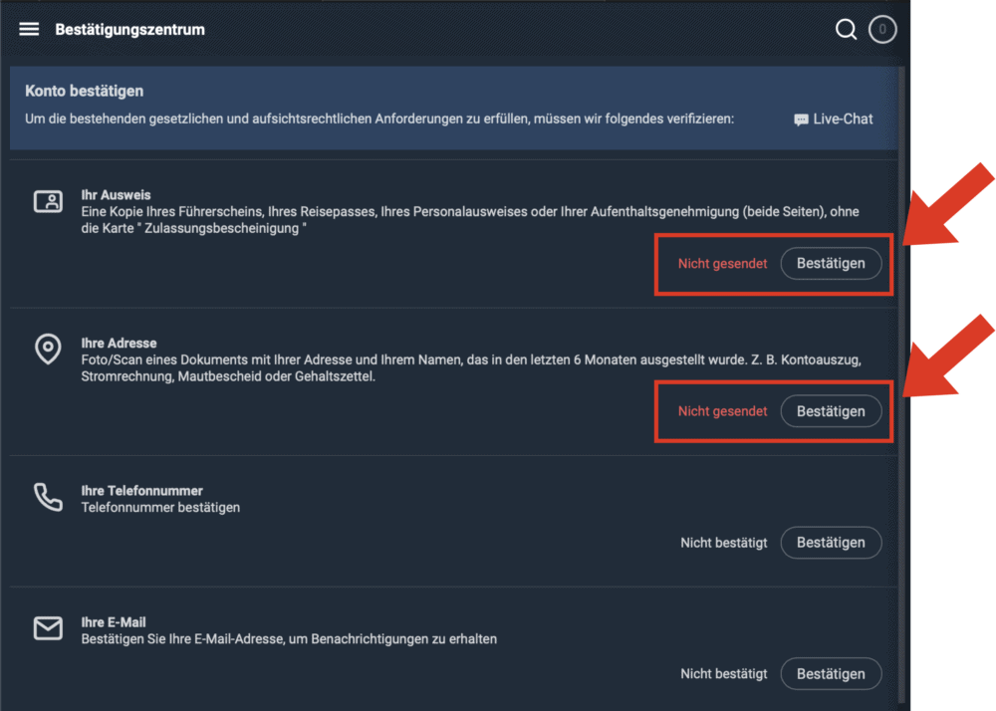This screenshot has width=996, height=711.
Task: Click the envelope icon beside Ihre E-Mail
Action: tap(48, 628)
